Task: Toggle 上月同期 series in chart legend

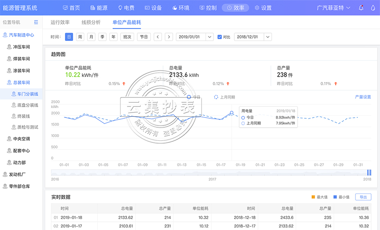Action: 224,97
